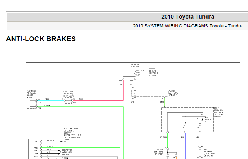Select the "CANH" terminal label
248x159 pixels.
[x=36, y=153]
